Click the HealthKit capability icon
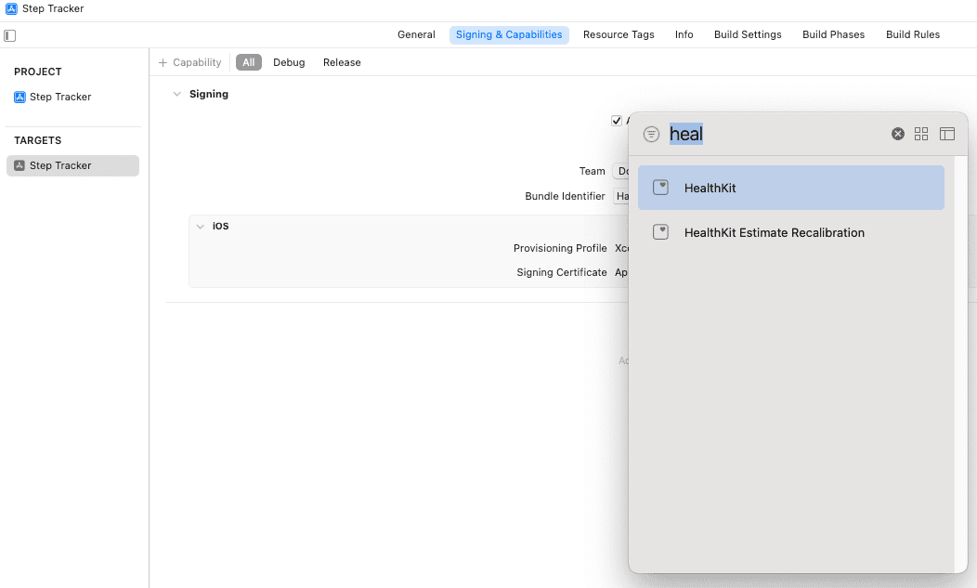977x588 pixels. 660,187
